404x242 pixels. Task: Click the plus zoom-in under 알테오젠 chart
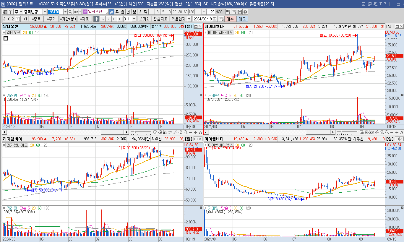pos(195,132)
